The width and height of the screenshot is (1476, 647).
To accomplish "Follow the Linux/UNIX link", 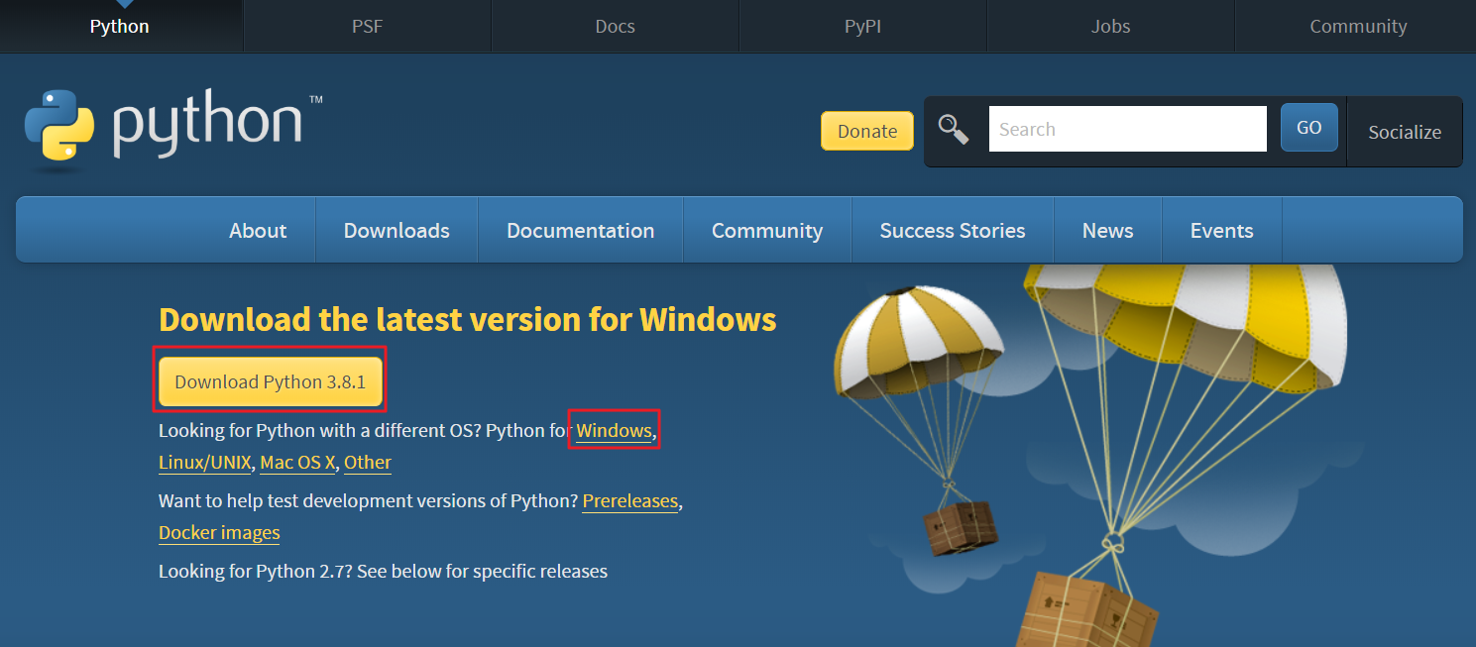I will 205,463.
